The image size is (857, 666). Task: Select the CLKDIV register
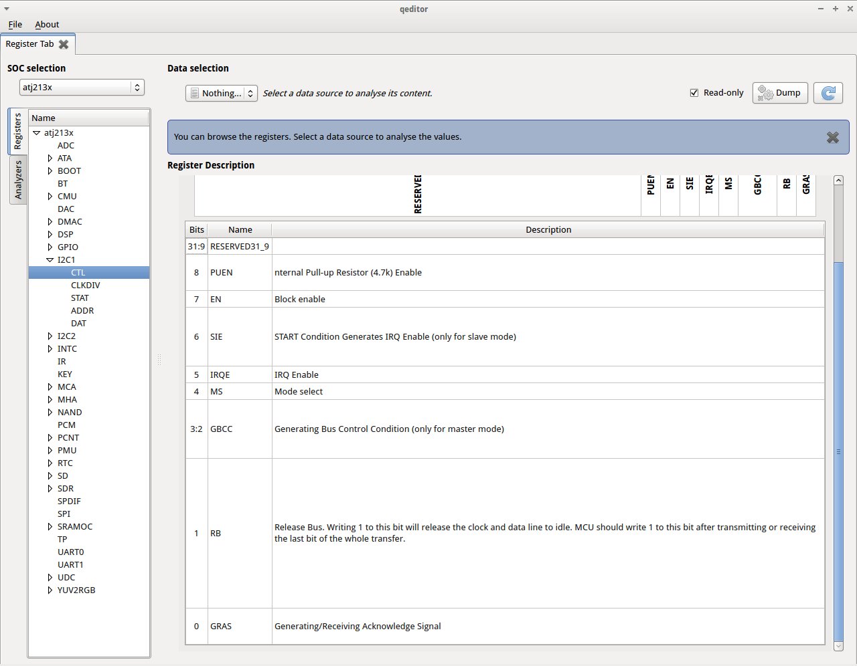pyautogui.click(x=86, y=286)
